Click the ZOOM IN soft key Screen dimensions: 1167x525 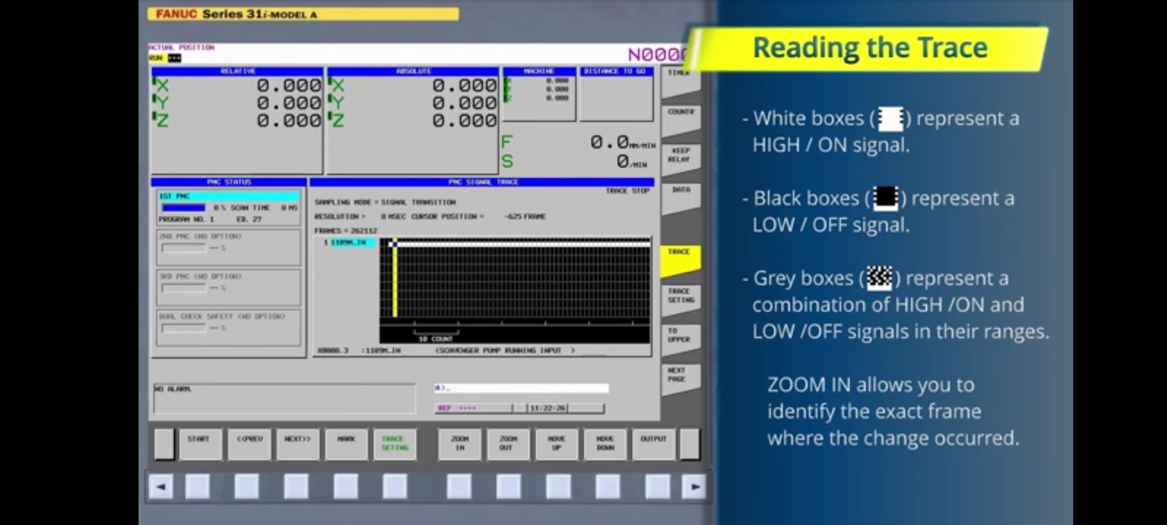(x=460, y=444)
